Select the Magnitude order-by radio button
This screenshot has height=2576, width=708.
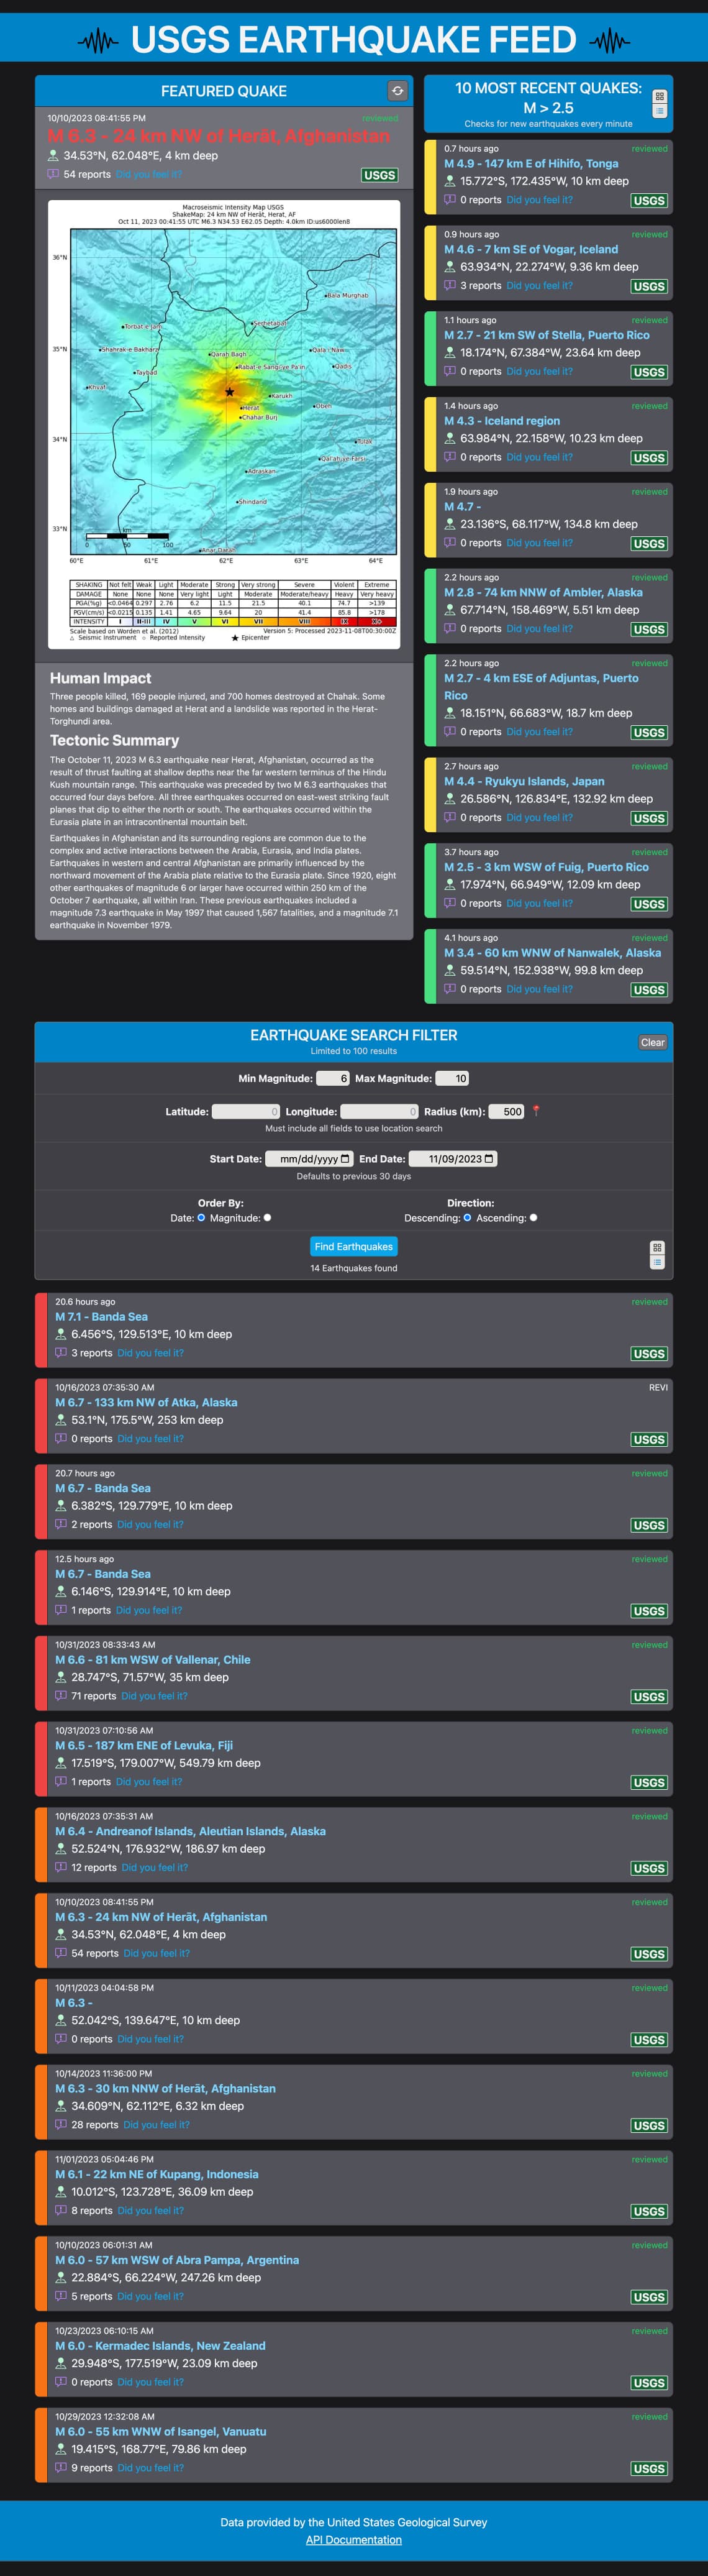click(x=267, y=1218)
